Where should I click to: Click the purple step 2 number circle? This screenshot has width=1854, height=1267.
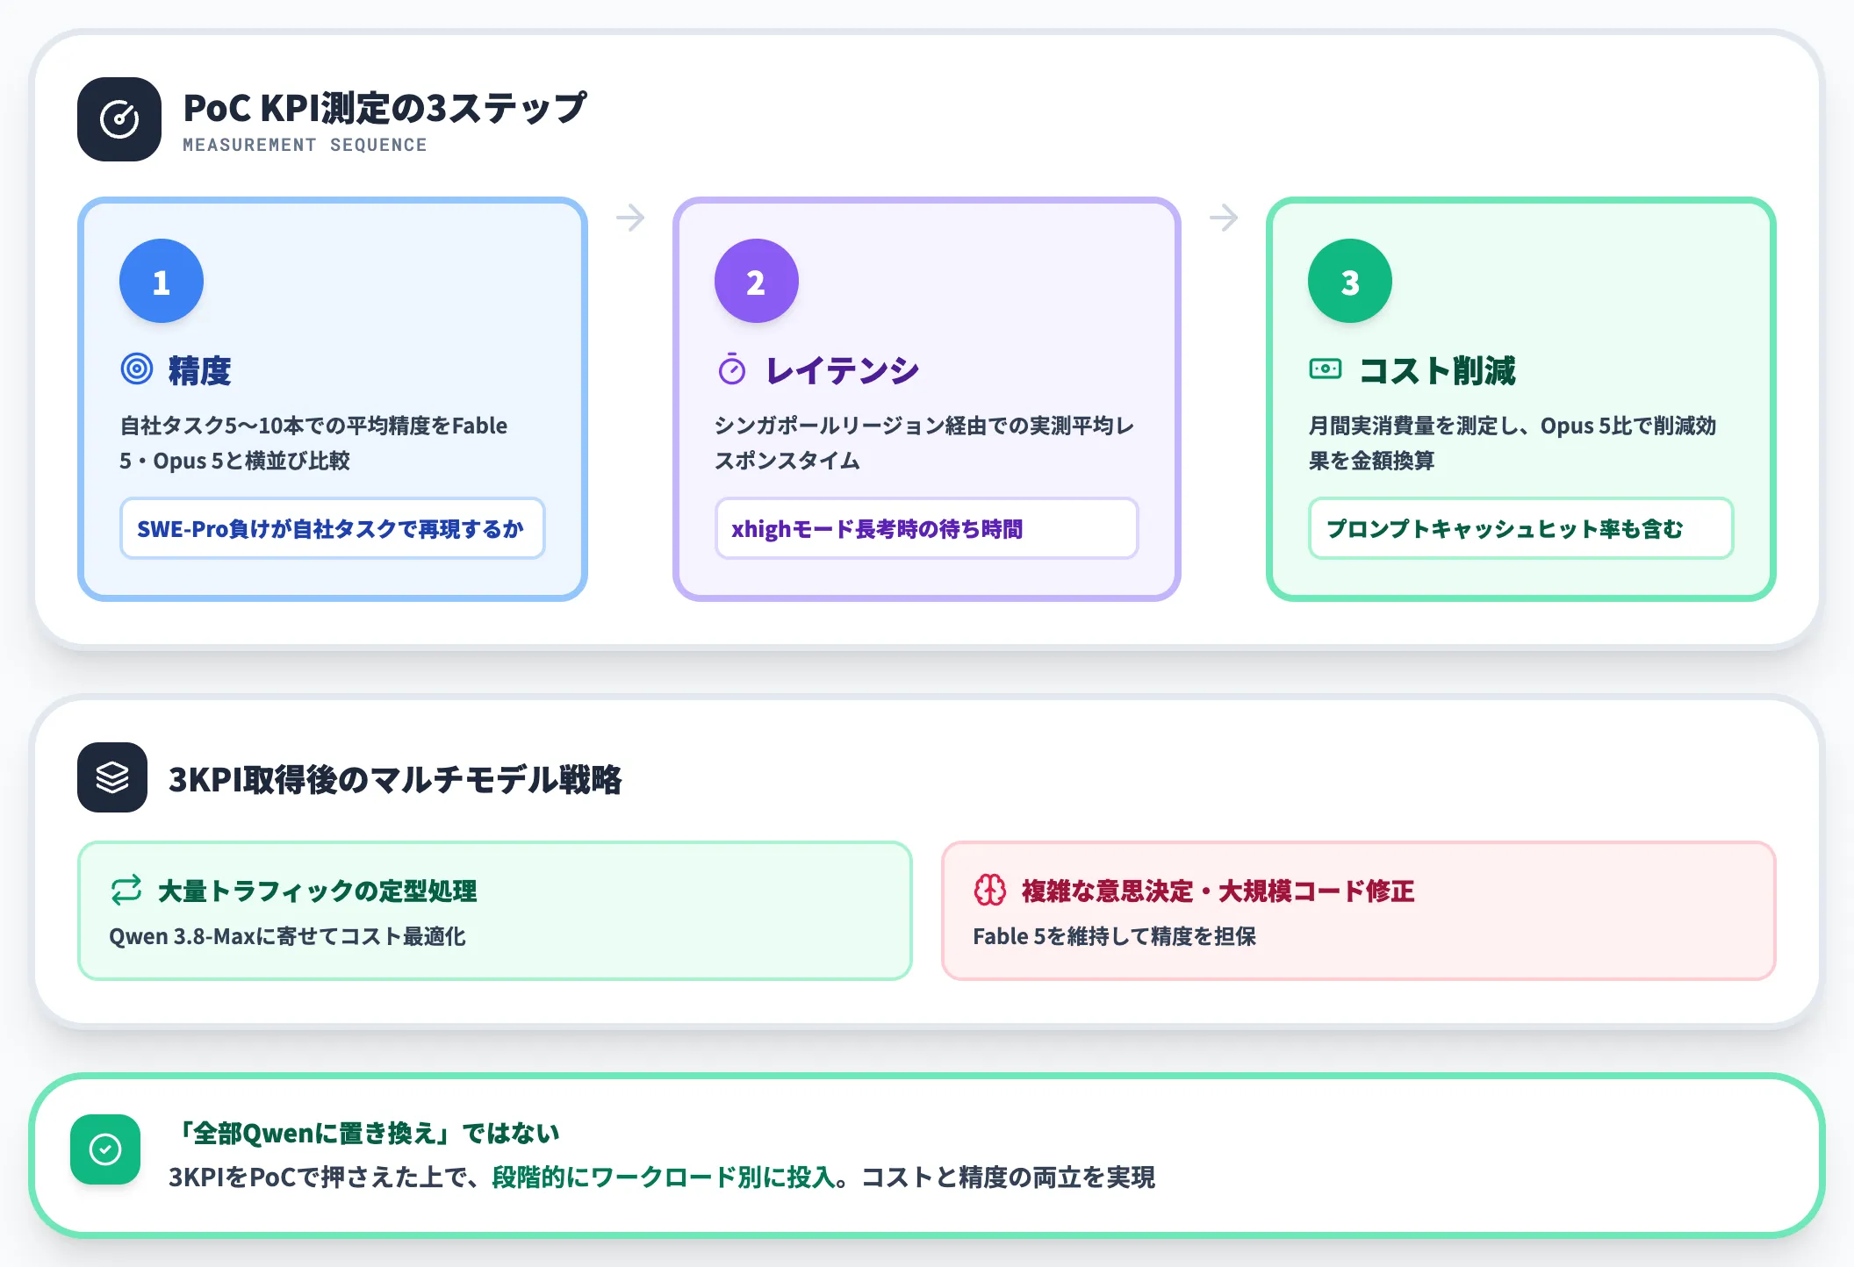pos(756,281)
